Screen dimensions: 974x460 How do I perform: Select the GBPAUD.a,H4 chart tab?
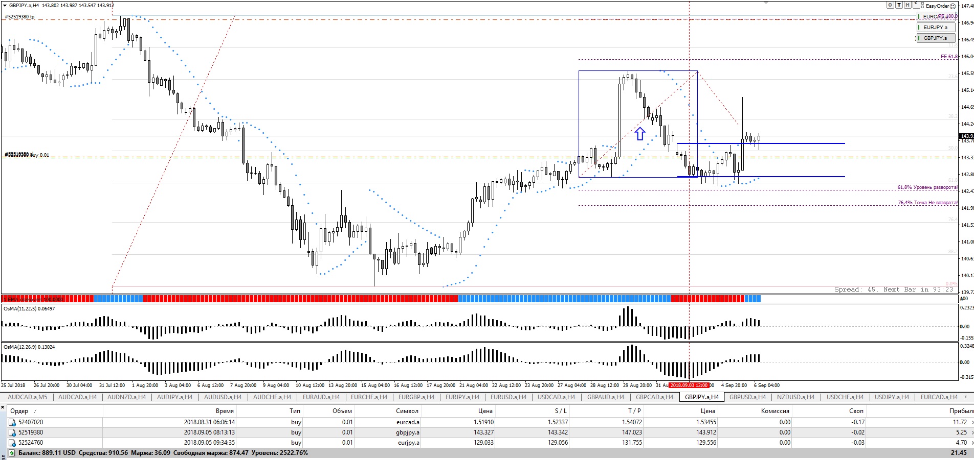(606, 397)
